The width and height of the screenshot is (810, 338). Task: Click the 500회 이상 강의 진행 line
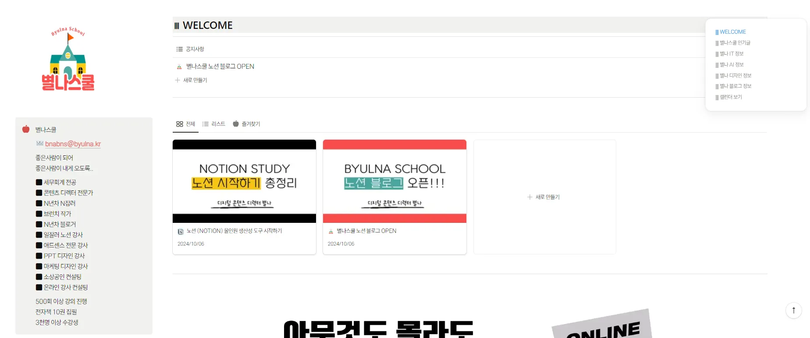pyautogui.click(x=61, y=301)
